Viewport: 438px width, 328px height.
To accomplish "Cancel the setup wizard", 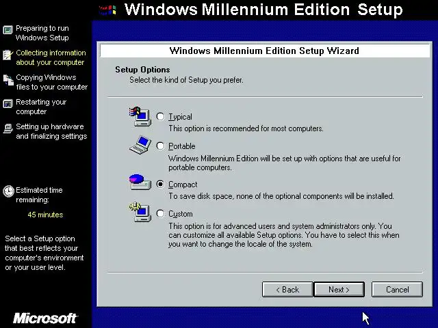I will (397, 290).
